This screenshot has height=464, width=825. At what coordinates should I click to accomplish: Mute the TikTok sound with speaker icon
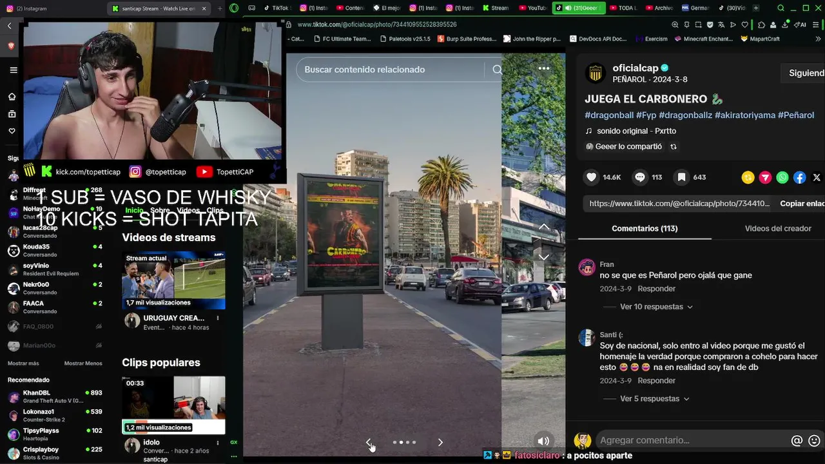543,441
